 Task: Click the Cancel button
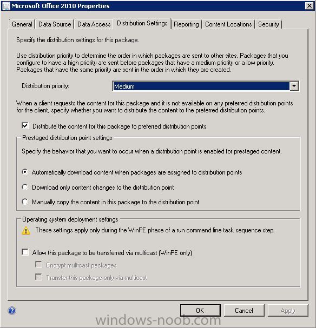(x=244, y=310)
